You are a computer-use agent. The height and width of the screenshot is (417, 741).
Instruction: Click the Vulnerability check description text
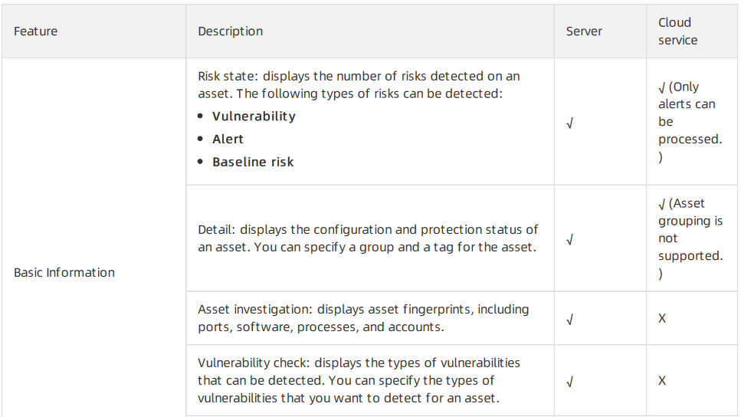(x=359, y=381)
